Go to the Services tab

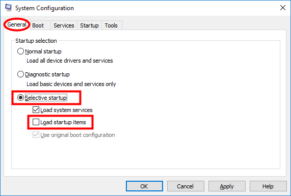point(64,25)
